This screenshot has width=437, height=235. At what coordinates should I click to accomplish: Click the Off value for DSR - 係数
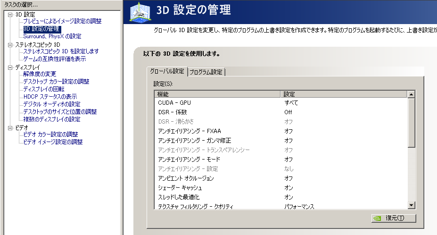coord(288,112)
